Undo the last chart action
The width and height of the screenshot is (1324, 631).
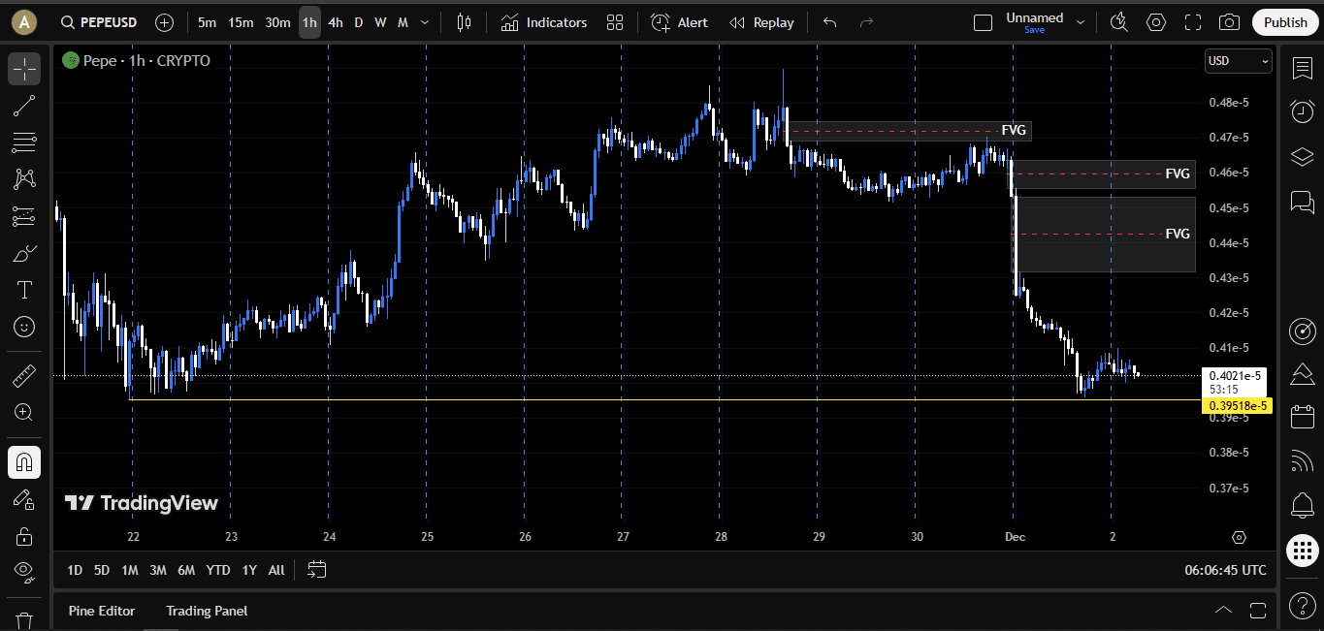pos(829,22)
